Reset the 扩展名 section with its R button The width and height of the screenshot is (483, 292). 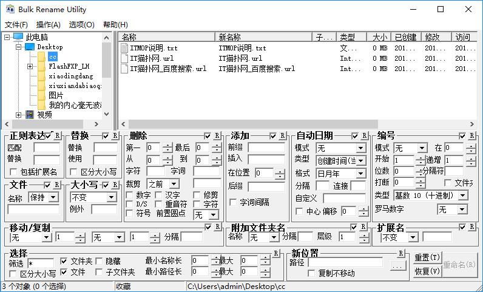pyautogui.click(x=471, y=227)
